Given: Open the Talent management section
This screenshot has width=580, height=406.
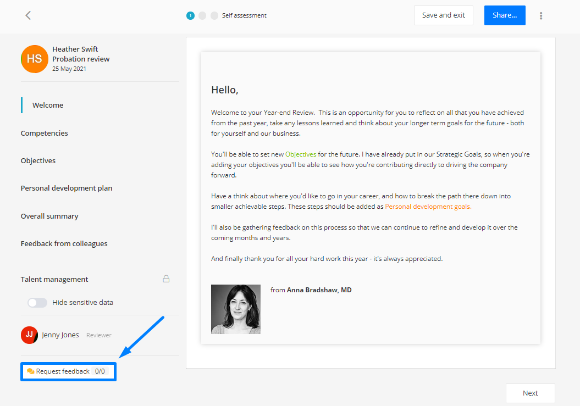Looking at the screenshot, I should 54,279.
